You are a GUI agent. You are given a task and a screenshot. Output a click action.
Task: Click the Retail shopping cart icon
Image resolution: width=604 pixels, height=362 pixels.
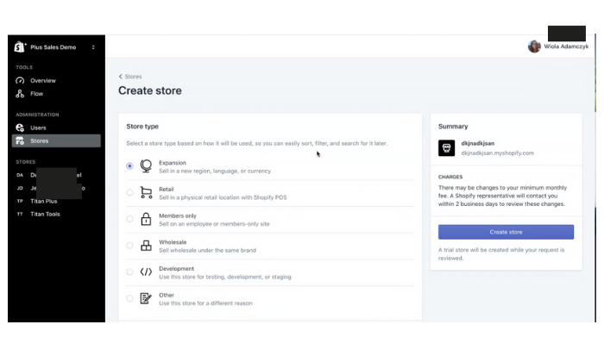click(x=146, y=192)
